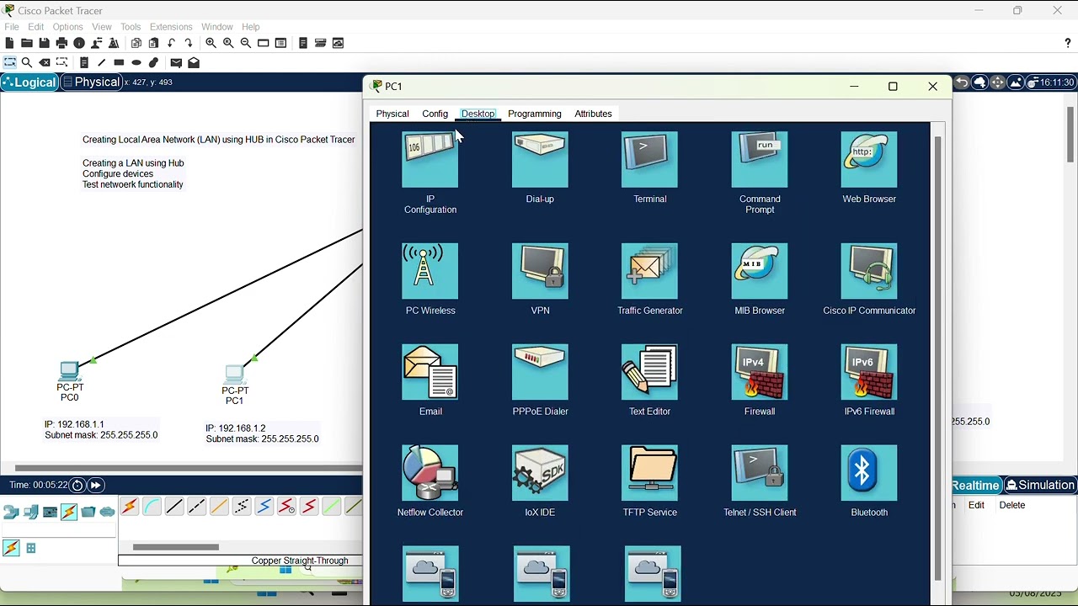Pick the dashed black copper cross-over cable
Image resolution: width=1078 pixels, height=606 pixels.
pyautogui.click(x=196, y=507)
